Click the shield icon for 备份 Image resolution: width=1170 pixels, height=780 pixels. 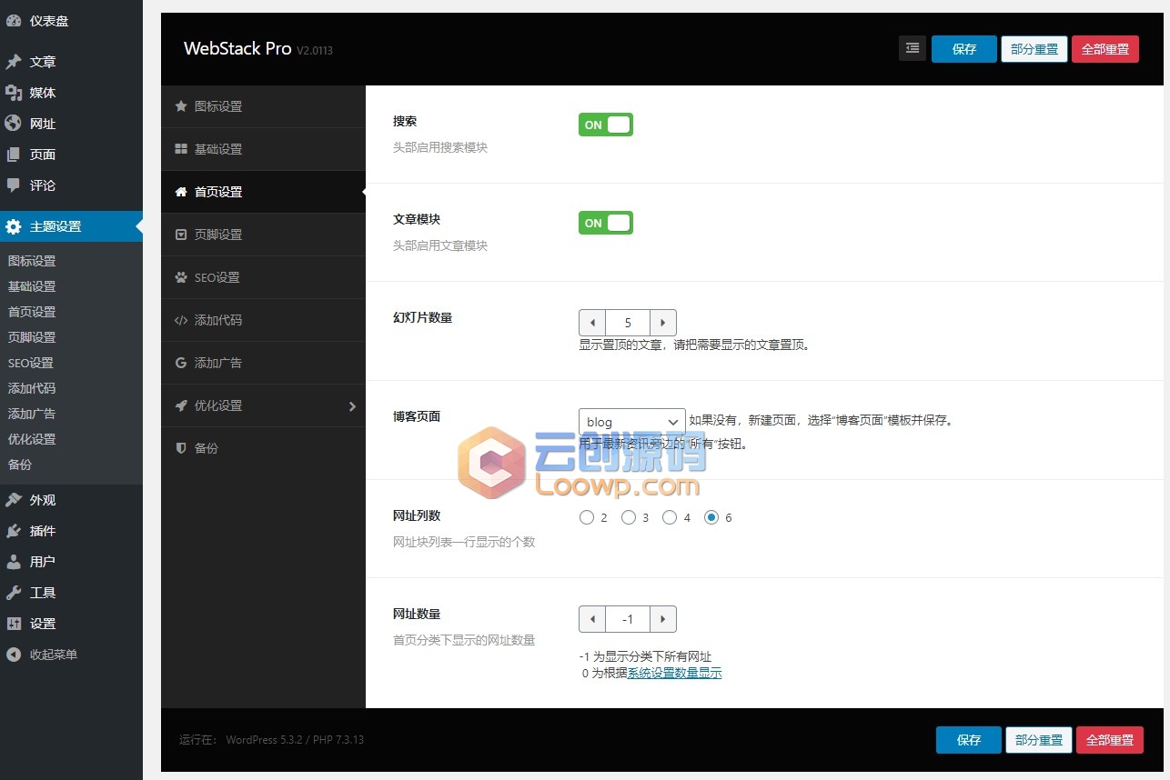click(181, 448)
